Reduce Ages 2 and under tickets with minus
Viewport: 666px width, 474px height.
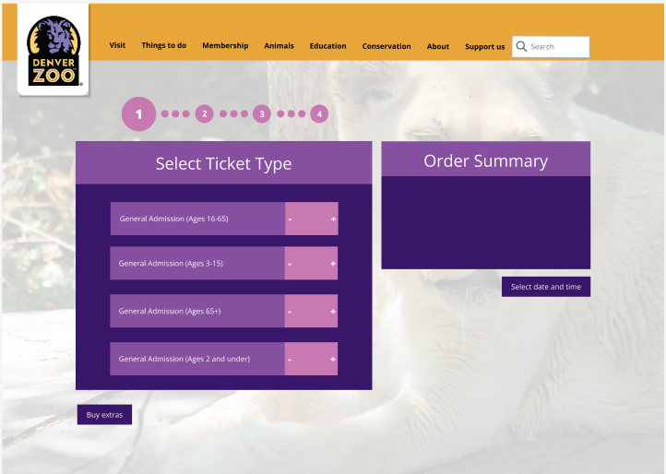tap(290, 360)
